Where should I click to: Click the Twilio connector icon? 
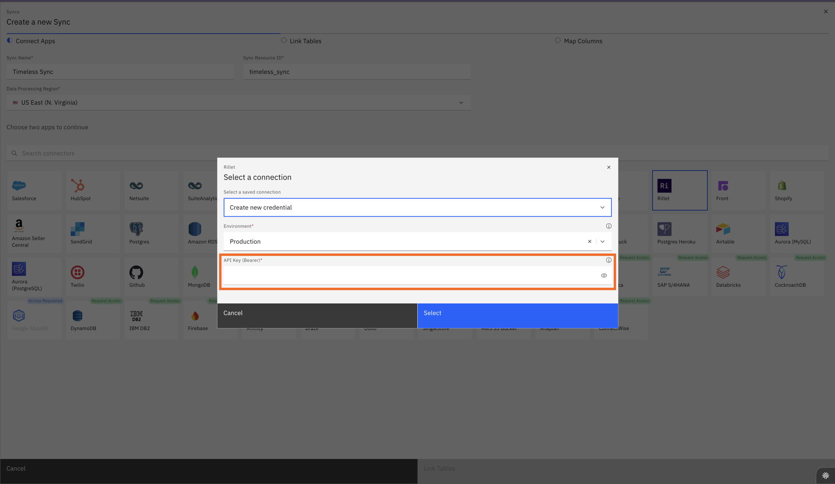[x=77, y=272]
